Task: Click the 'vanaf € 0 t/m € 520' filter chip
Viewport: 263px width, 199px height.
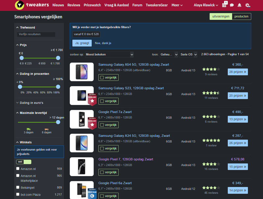Action: click(86, 34)
